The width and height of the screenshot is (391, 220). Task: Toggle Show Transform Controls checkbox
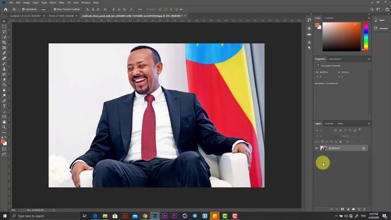point(55,9)
